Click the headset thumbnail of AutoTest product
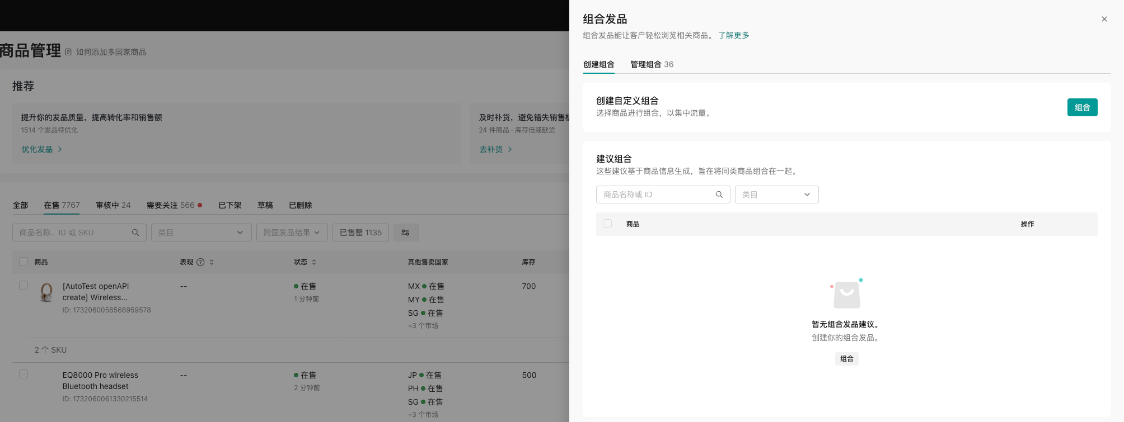The width and height of the screenshot is (1124, 422). tap(46, 292)
